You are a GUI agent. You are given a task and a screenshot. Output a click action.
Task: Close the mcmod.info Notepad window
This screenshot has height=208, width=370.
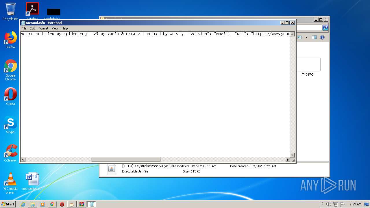tap(293, 23)
